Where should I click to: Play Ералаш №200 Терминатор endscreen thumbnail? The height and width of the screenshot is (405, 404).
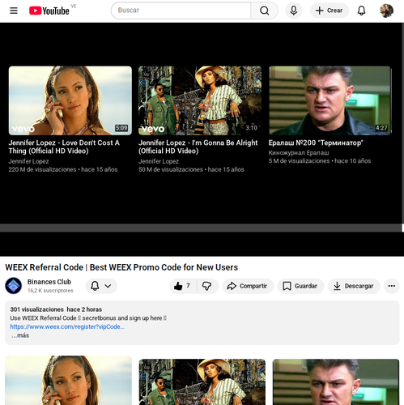coord(330,100)
